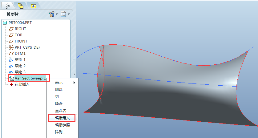The width and height of the screenshot is (258, 138).
Task: Click the 草绘 1 sketch icon
Action: [x=11, y=60]
